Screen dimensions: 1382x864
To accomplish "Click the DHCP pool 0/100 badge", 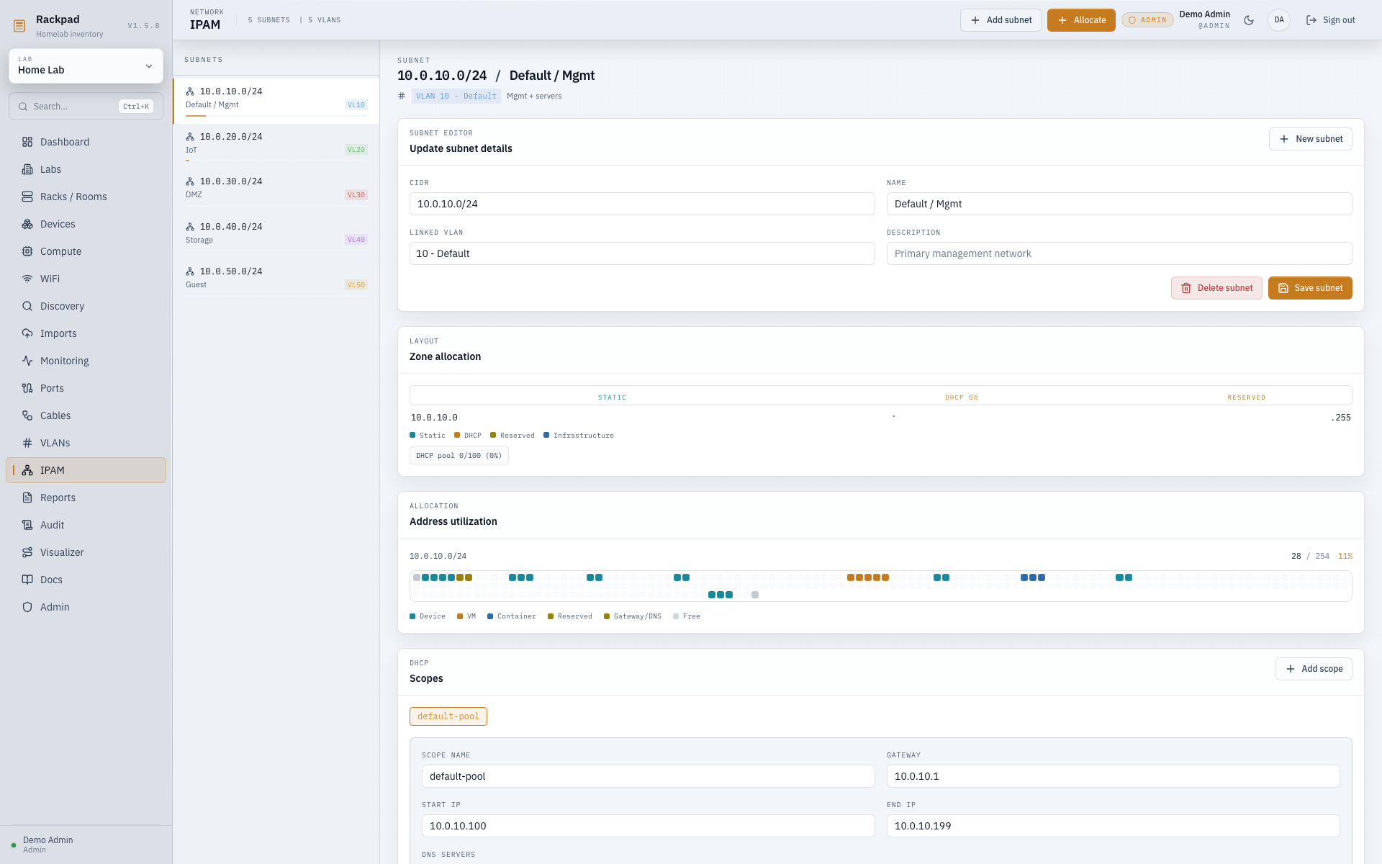I will coord(459,456).
